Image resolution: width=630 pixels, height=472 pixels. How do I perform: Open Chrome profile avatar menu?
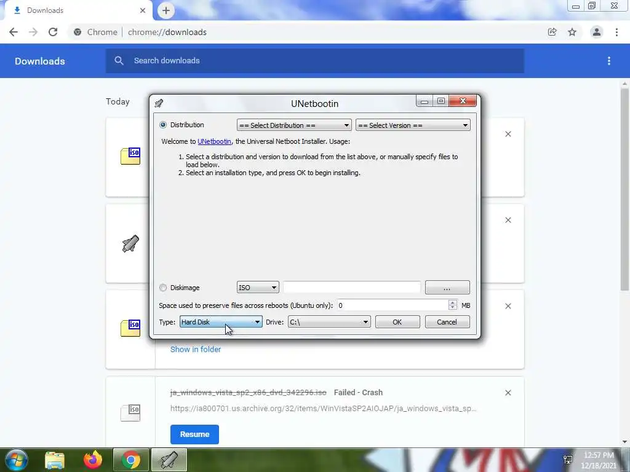(x=597, y=32)
